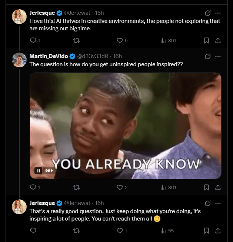The width and height of the screenshot is (233, 242).
Task: Reply to Martin DeVido's tweet
Action: 33,188
